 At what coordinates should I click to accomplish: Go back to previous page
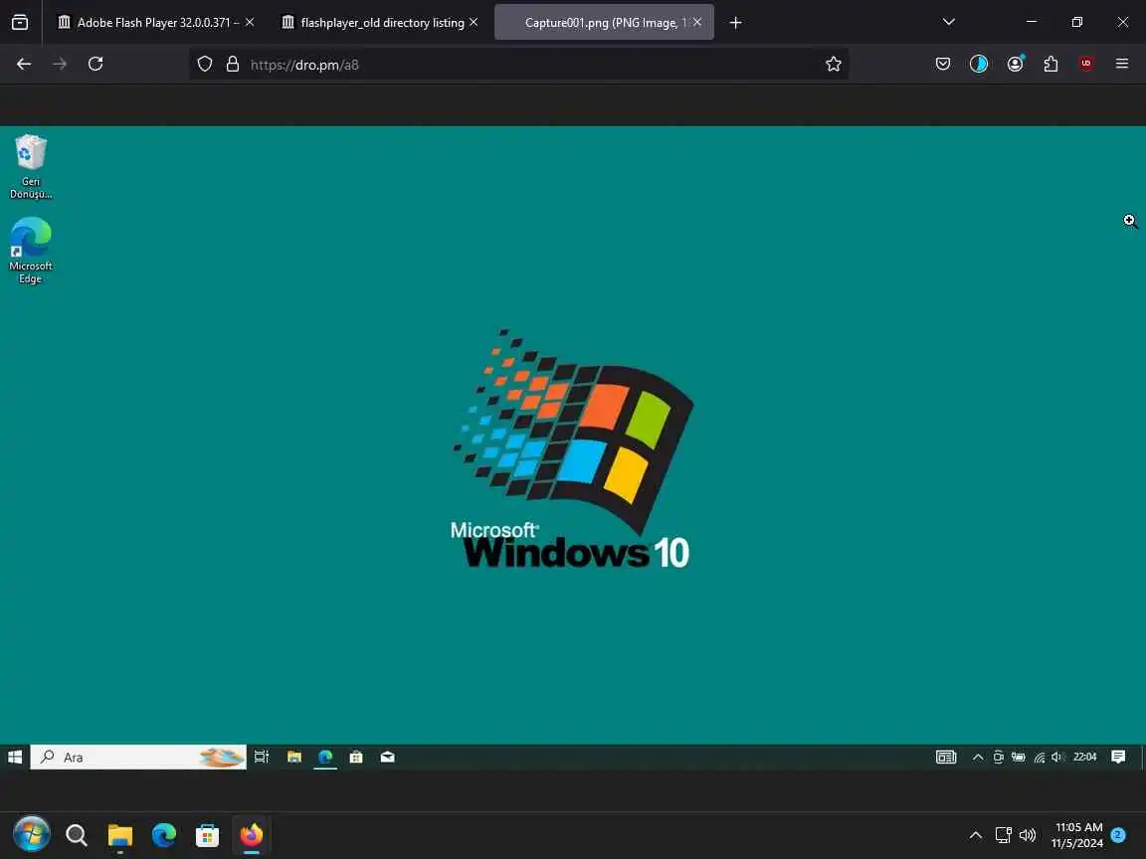pos(24,65)
